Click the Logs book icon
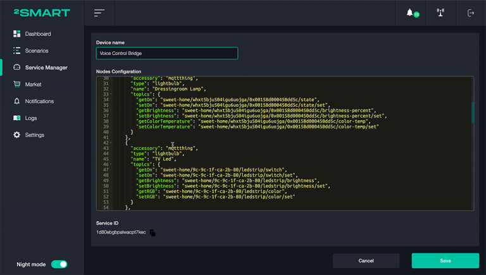This screenshot has height=275, width=486. (17, 118)
